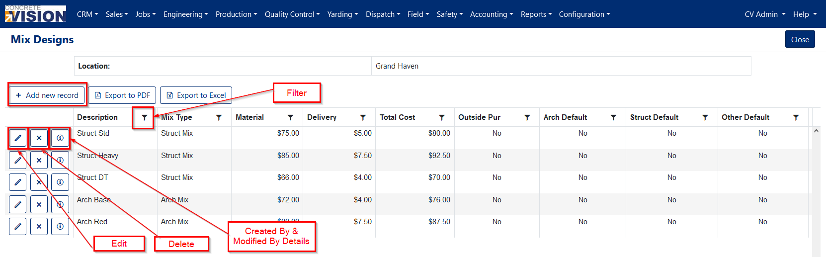826x257 pixels.
Task: Edit the Arch Red record
Action: (18, 226)
